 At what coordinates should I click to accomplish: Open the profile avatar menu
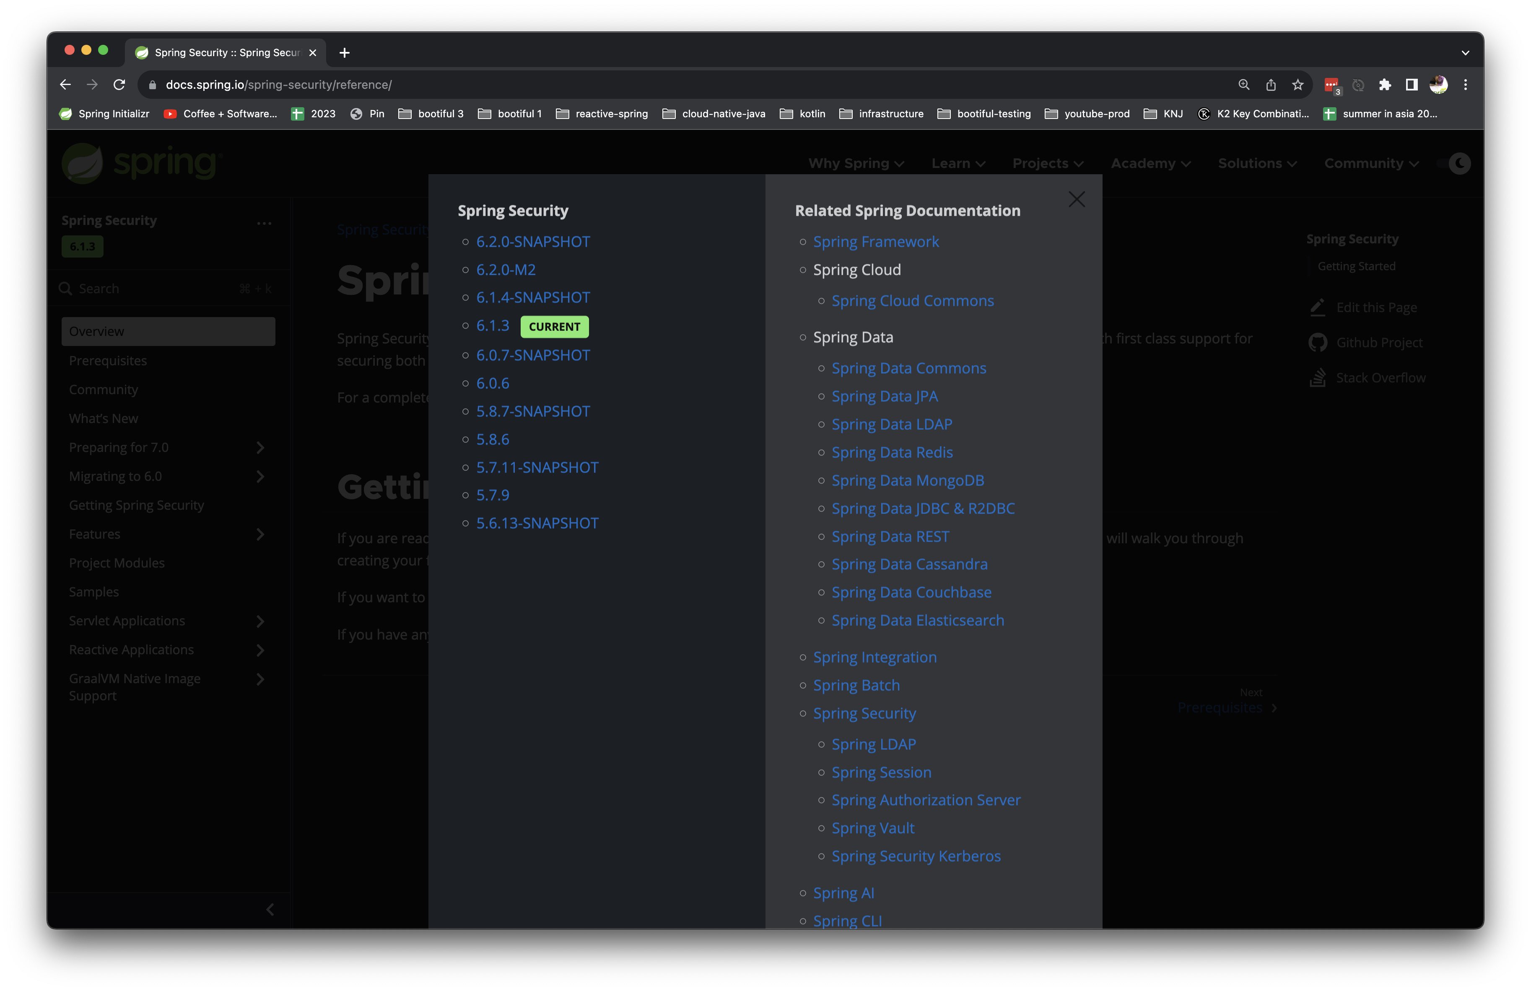1438,84
